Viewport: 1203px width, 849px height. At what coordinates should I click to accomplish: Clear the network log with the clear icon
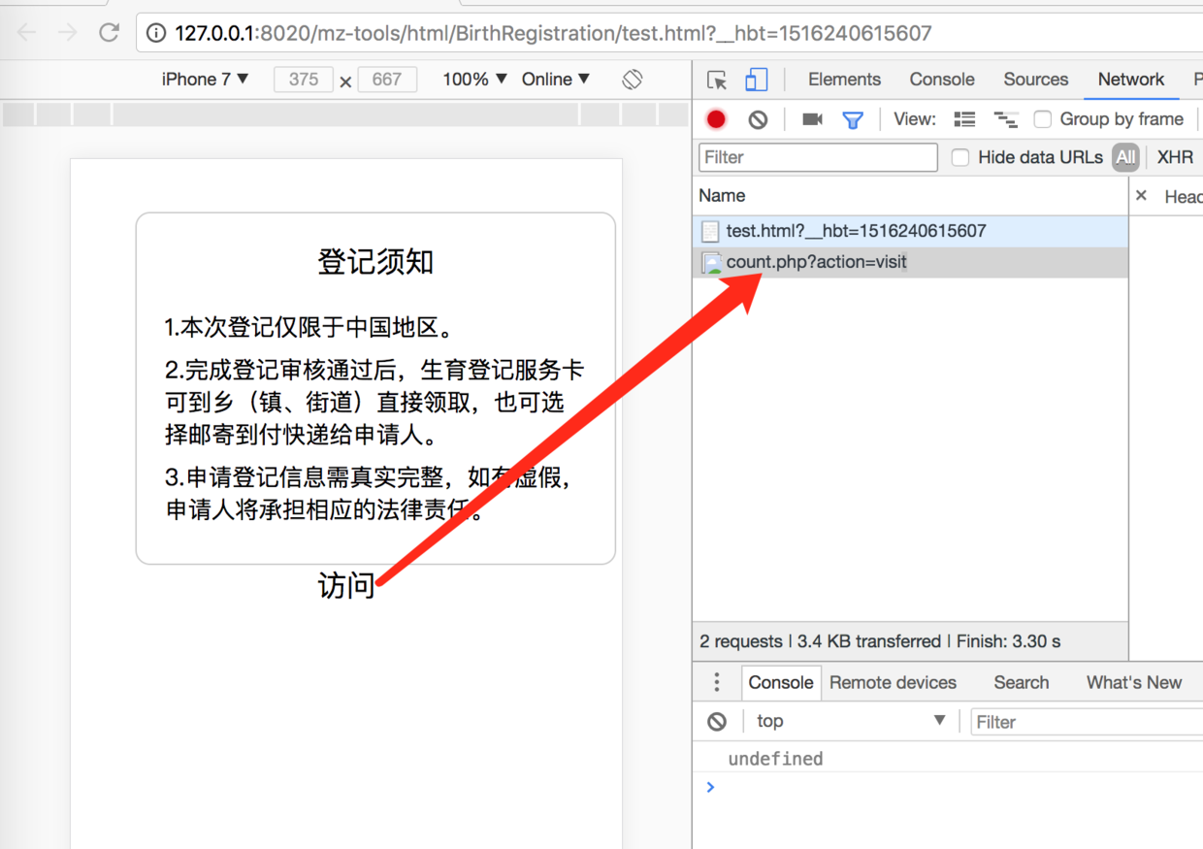(x=757, y=118)
